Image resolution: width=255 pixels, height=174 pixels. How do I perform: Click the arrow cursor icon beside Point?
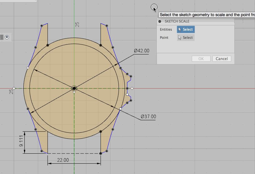(180, 38)
